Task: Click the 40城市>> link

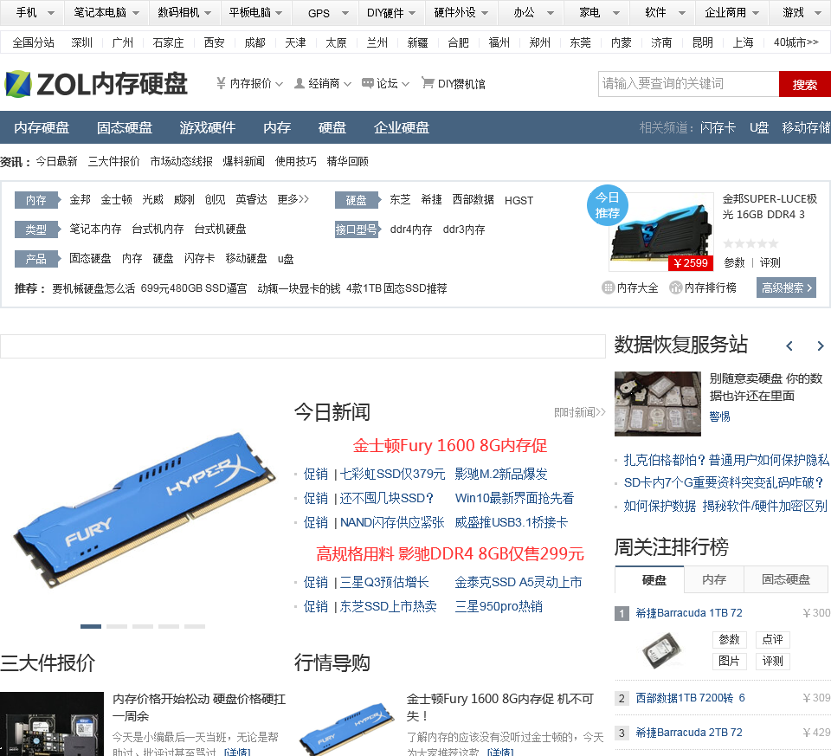Action: (796, 42)
